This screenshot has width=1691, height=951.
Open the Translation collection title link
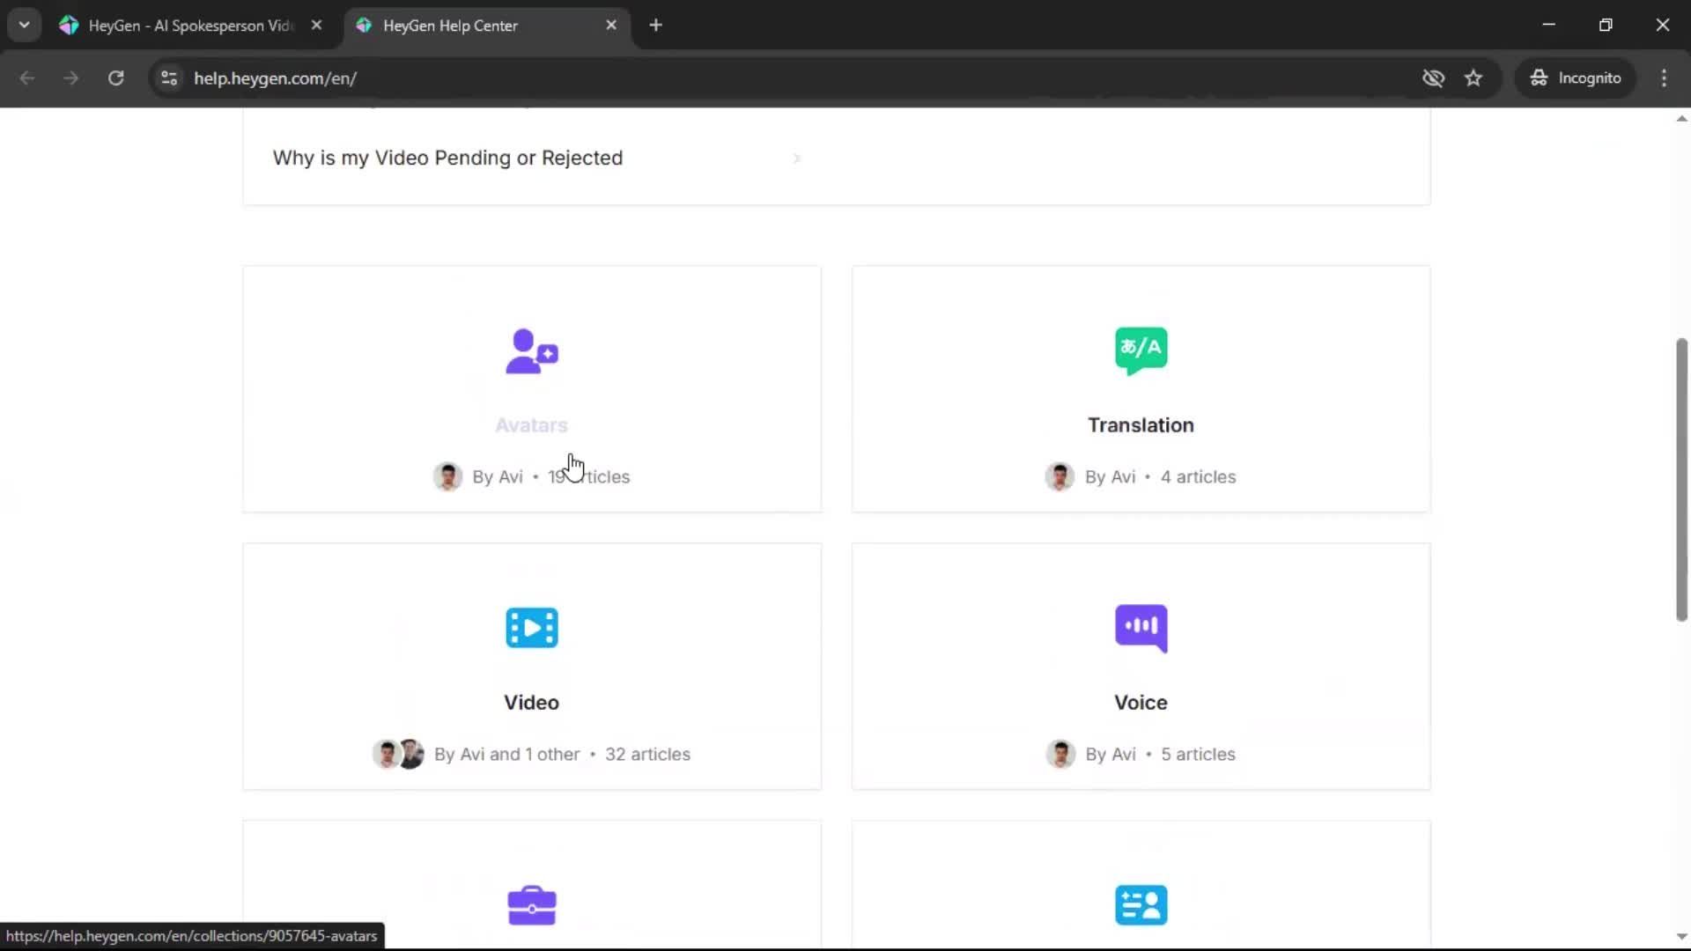pyautogui.click(x=1141, y=425)
